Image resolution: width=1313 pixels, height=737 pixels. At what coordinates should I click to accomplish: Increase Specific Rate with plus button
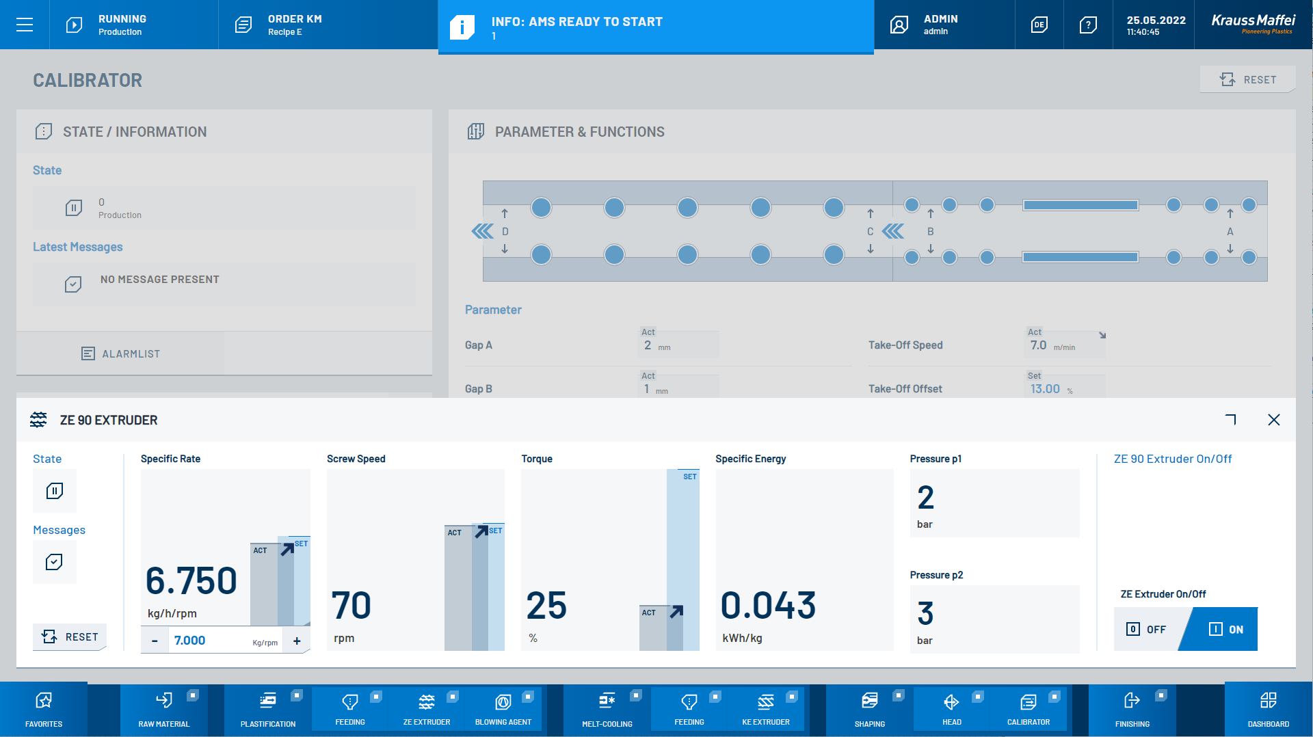[x=297, y=641]
